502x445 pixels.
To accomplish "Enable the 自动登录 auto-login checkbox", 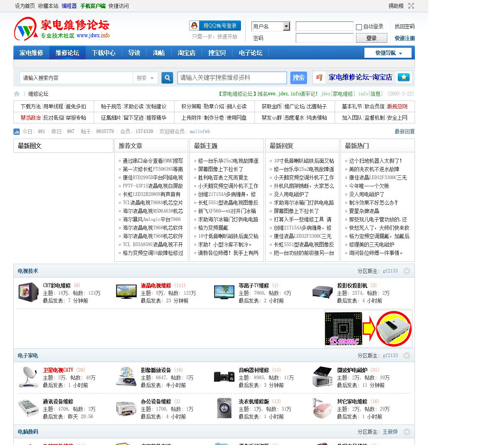I will coord(359,27).
